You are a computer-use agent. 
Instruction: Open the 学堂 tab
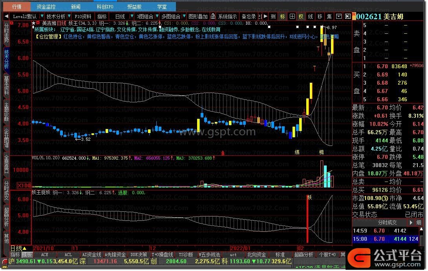coord(162,7)
